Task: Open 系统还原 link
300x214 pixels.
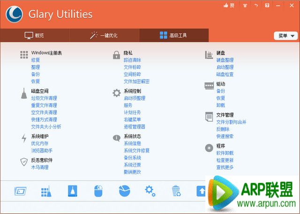Action: point(132,165)
